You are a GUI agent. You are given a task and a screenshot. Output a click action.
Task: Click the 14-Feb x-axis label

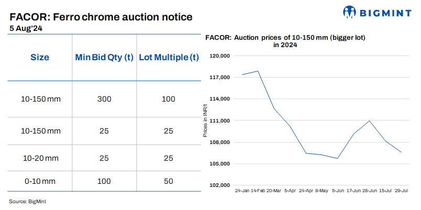tap(258, 191)
